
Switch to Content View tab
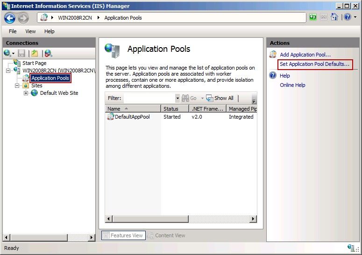pyautogui.click(x=167, y=235)
